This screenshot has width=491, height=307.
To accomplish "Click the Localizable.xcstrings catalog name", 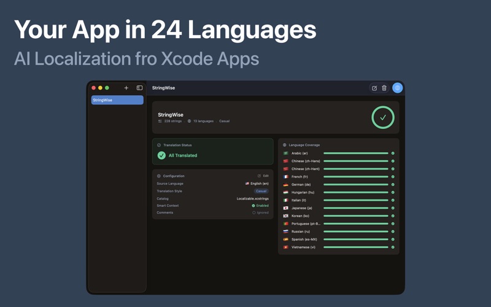I will tap(253, 198).
